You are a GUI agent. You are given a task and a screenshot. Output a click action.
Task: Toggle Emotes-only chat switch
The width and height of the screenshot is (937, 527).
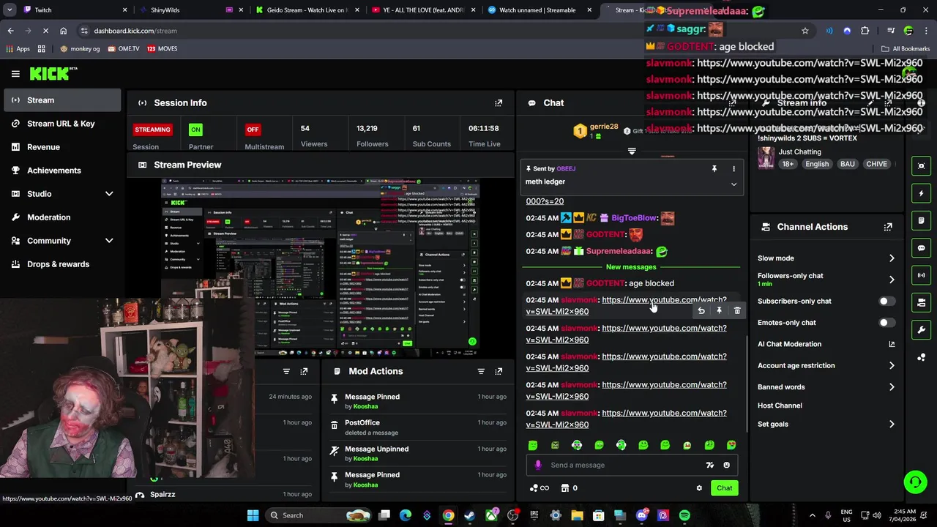886,323
